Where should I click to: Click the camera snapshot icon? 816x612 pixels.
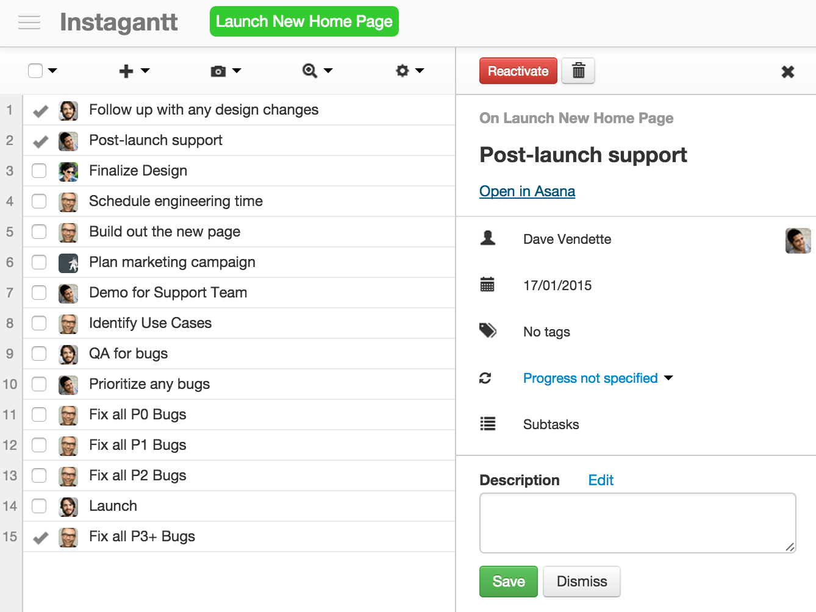[218, 71]
